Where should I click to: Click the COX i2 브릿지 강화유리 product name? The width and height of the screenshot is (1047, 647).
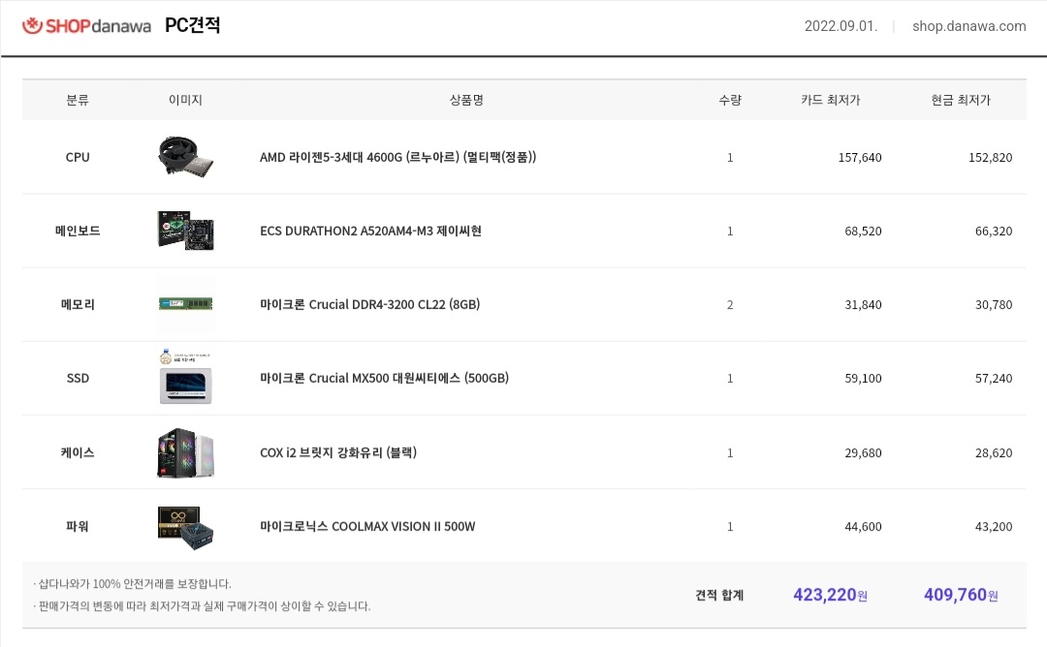tap(338, 453)
